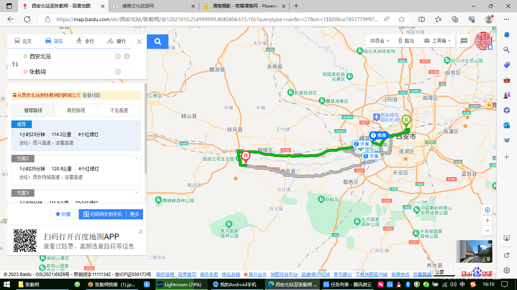Switch to 步行 walking mode
Screen dimensions: 517x290
85,41
